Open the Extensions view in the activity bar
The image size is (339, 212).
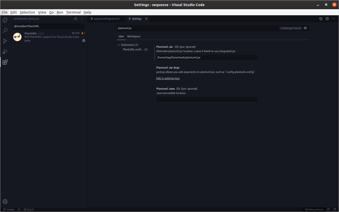5,62
